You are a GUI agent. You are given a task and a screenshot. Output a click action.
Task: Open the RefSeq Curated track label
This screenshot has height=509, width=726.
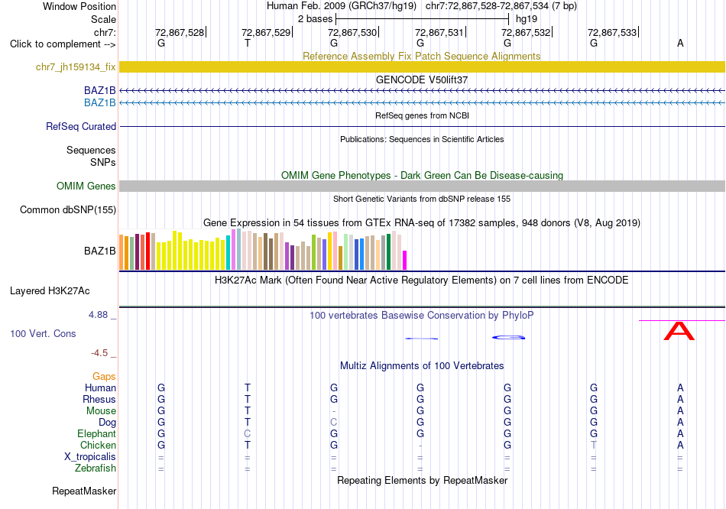tap(81, 126)
